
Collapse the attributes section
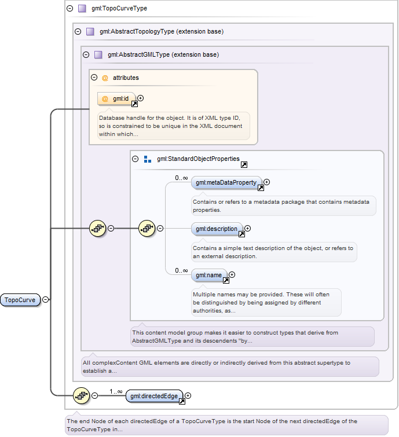pos(94,78)
